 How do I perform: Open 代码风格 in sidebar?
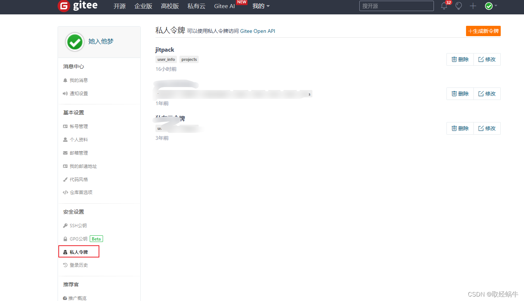point(79,179)
